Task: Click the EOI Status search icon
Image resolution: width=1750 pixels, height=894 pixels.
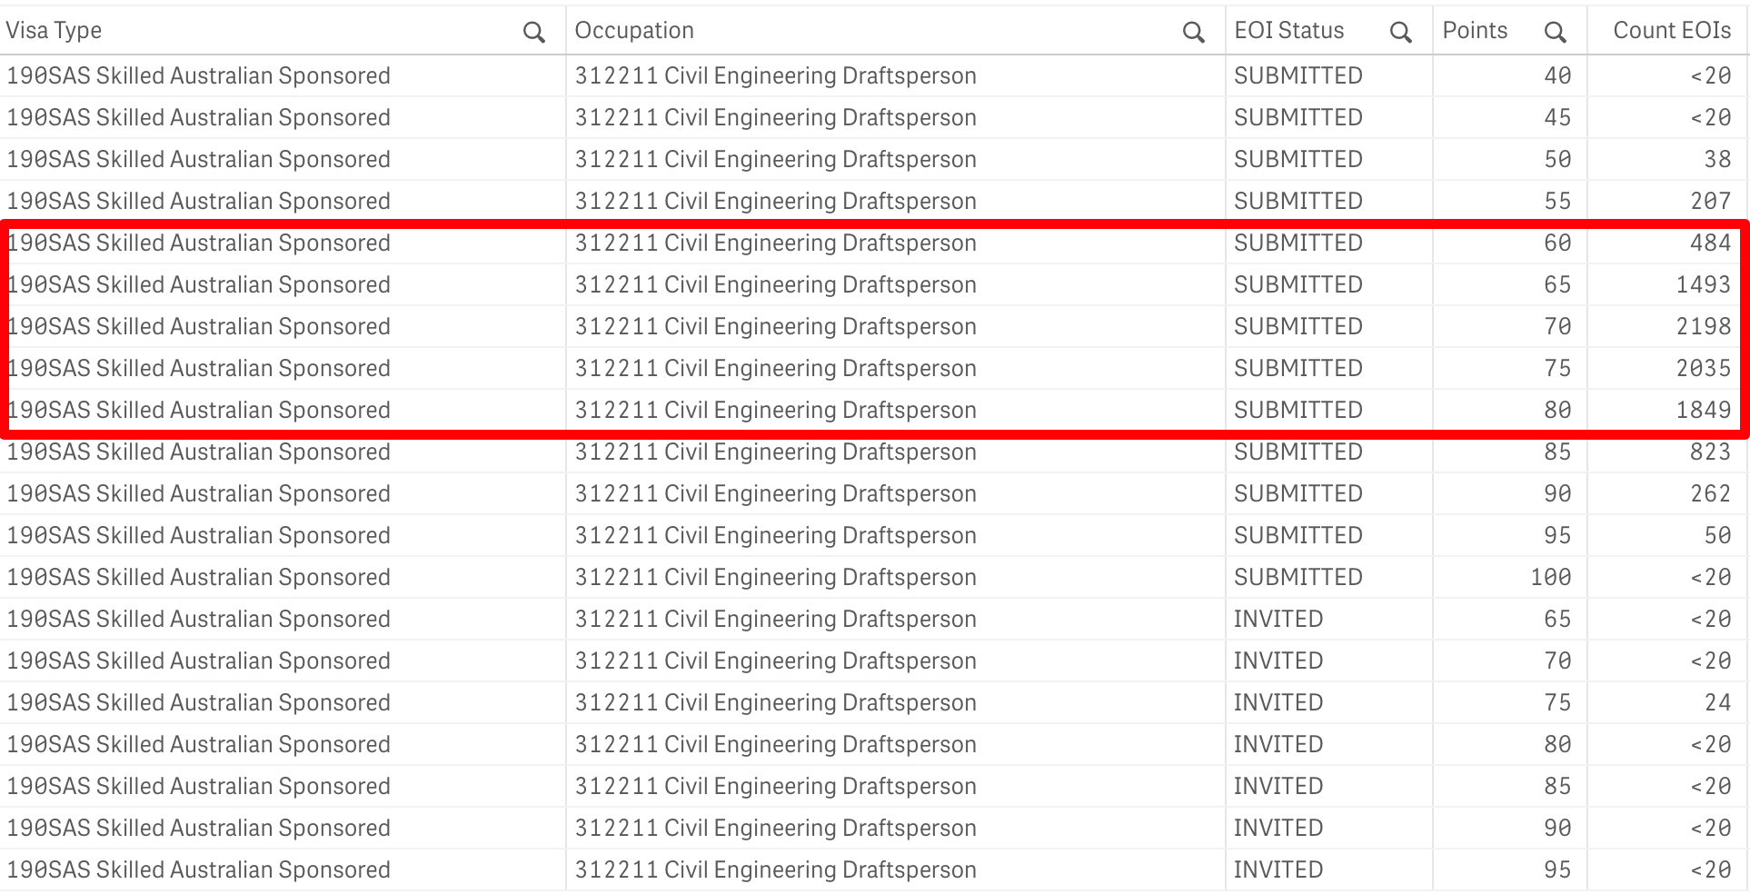Action: (x=1400, y=33)
